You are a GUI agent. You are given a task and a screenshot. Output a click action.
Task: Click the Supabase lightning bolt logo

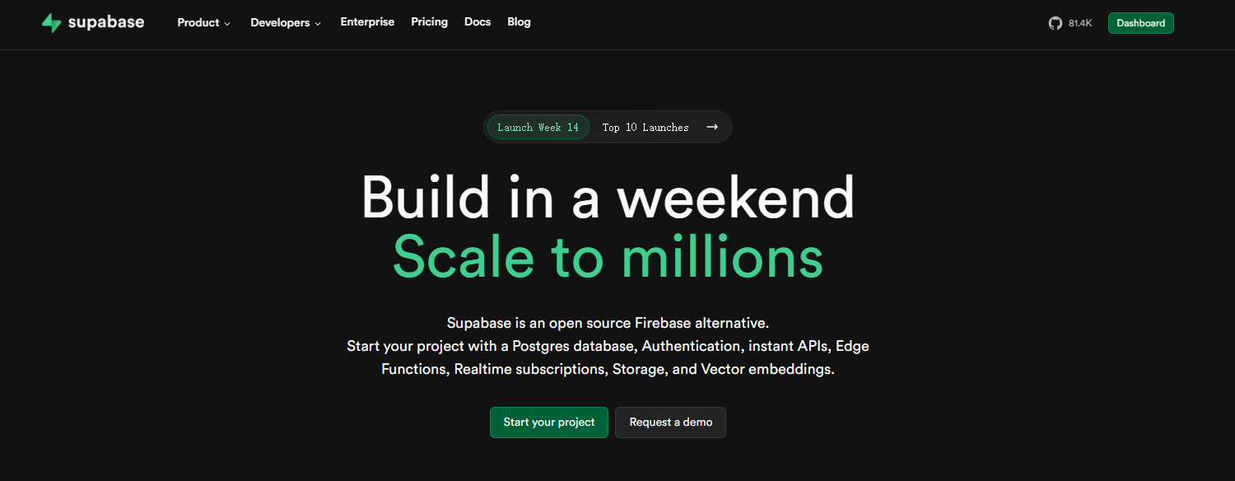click(x=52, y=23)
